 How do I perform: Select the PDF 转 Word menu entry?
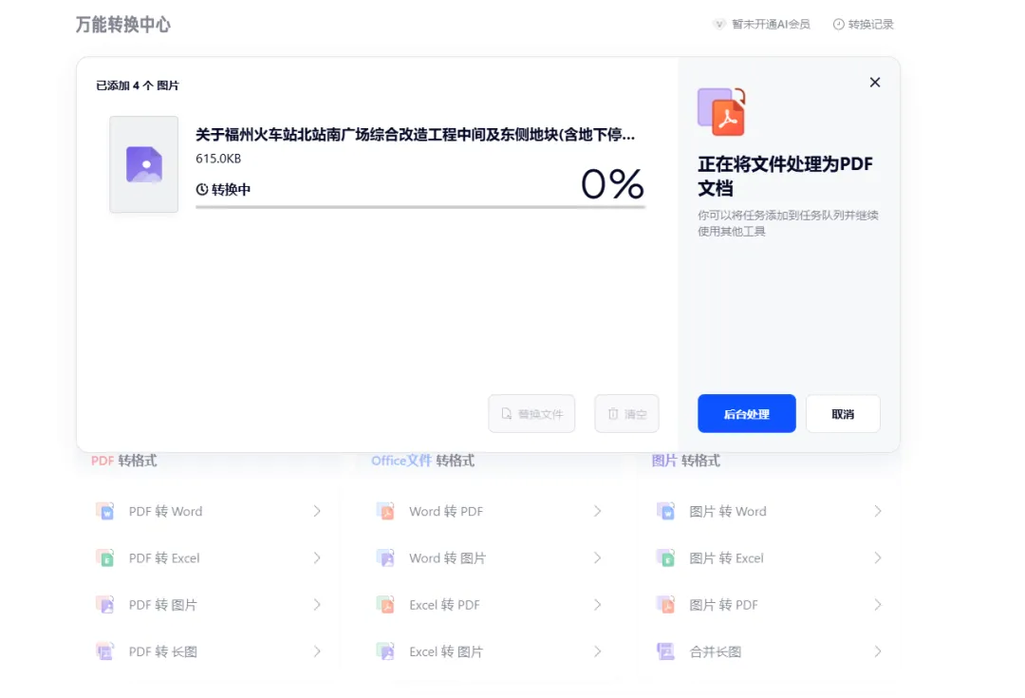pos(209,511)
